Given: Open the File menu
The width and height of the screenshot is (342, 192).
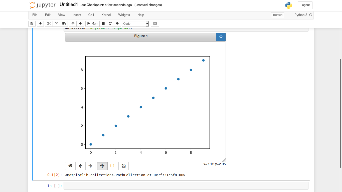Looking at the screenshot, I should pos(35,15).
